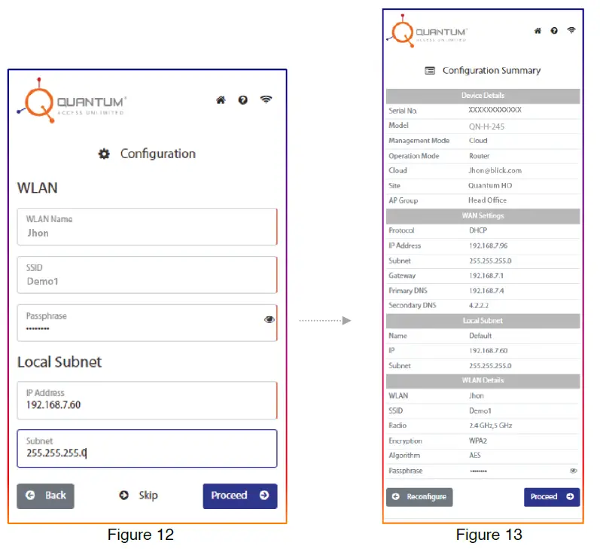Click the model value QN-H-245

pyautogui.click(x=486, y=127)
